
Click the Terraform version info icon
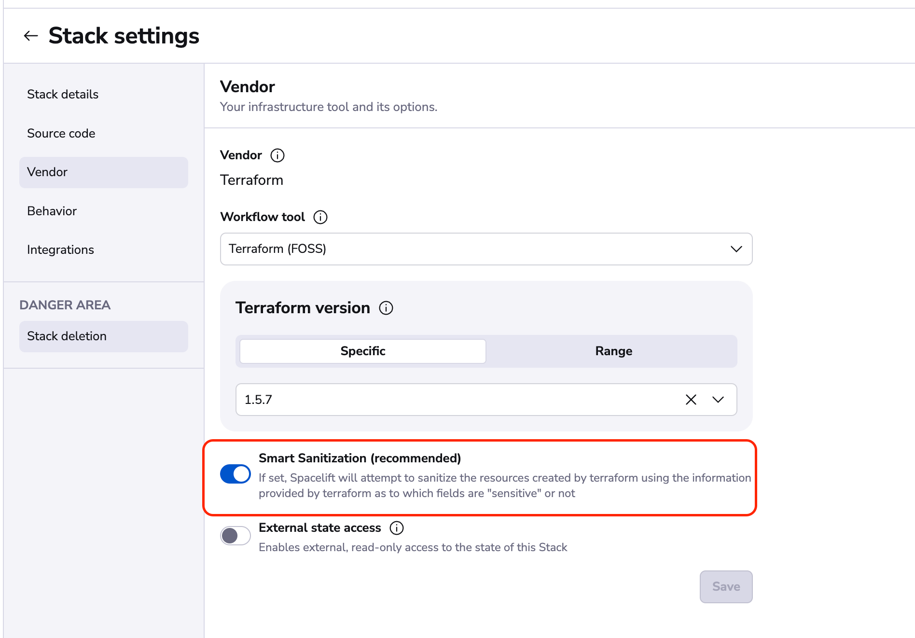point(386,308)
